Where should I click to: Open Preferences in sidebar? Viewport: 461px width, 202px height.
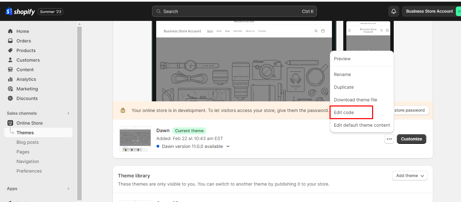pos(29,171)
